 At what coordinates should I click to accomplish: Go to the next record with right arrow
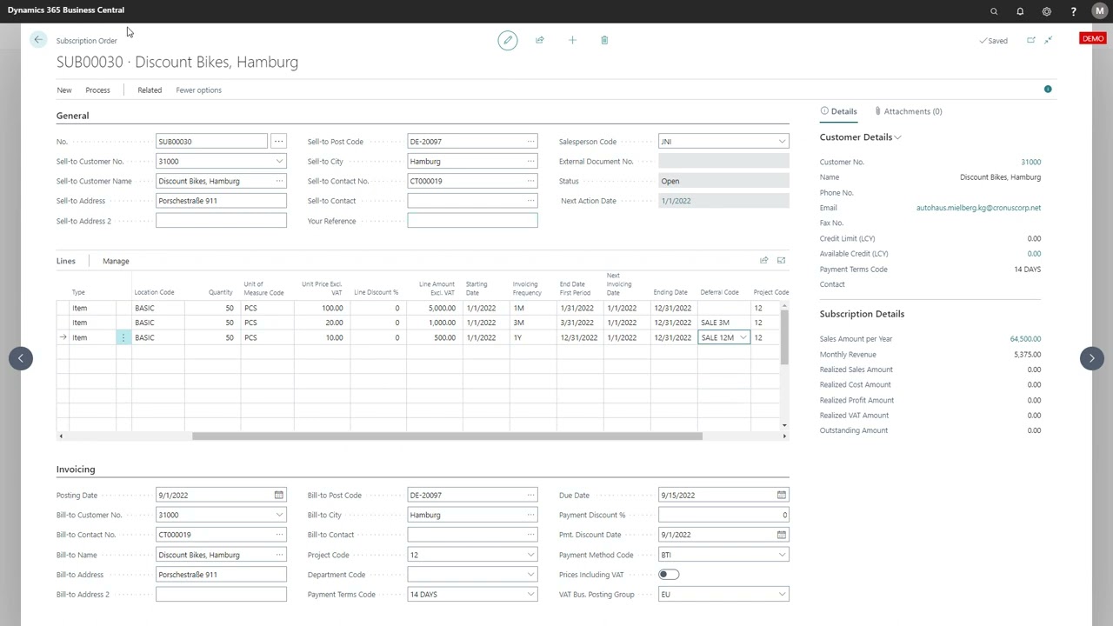[1092, 358]
